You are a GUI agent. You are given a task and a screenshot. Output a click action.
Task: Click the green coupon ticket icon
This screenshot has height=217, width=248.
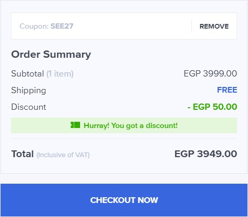(75, 125)
